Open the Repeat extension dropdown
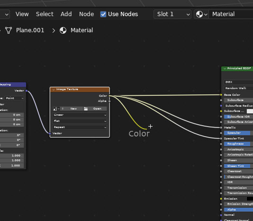253x221 pixels. [80, 127]
